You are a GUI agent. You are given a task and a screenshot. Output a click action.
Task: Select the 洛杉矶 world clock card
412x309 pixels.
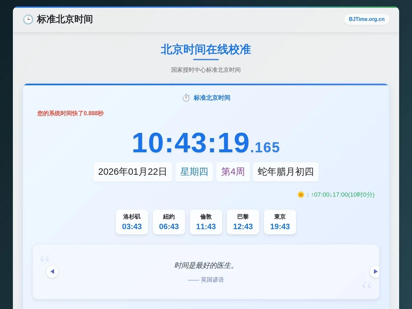[x=132, y=222]
